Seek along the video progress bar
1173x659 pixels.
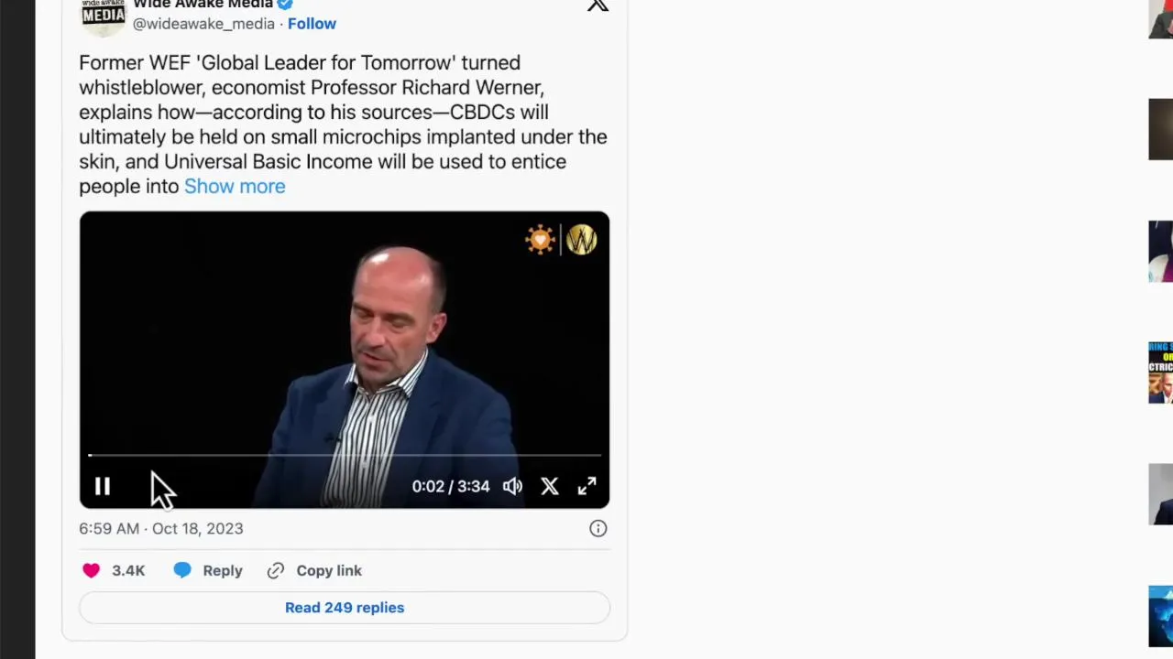(345, 455)
